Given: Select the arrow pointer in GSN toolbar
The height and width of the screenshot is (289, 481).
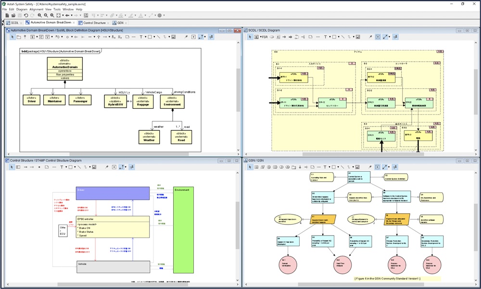Looking at the screenshot, I should pos(250,167).
